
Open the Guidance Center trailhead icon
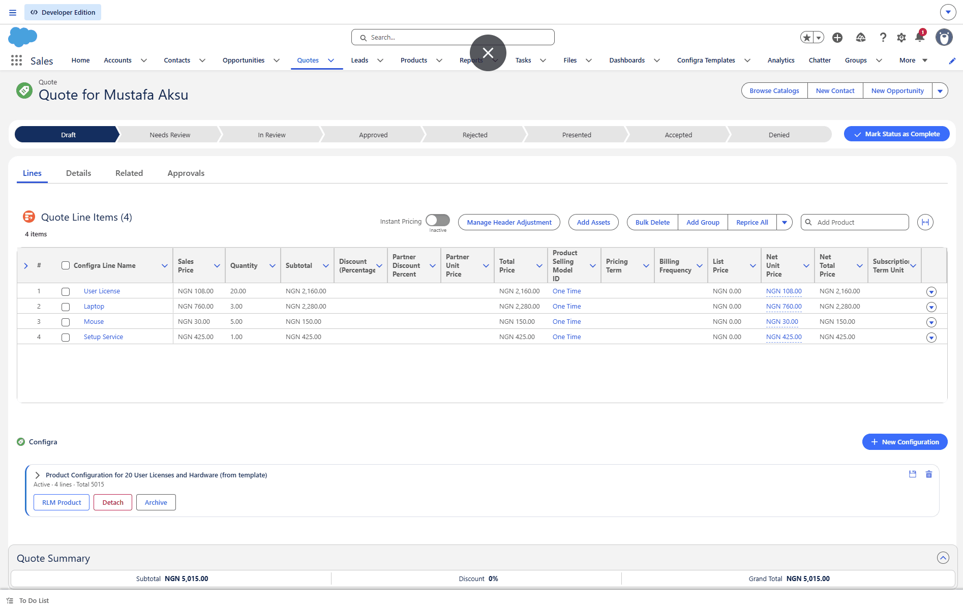(861, 38)
